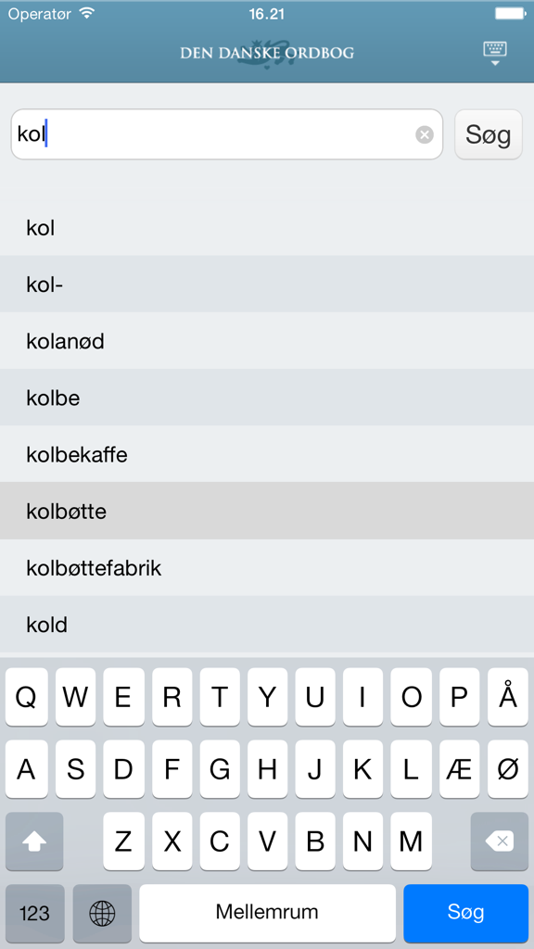The height and width of the screenshot is (949, 534).
Task: Tap the backspace key on the keyboard
Action: 500,841
